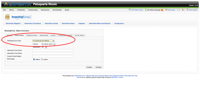The image size is (200, 100).
Task: Click the Alternative From Name field
Action: pos(53,53)
